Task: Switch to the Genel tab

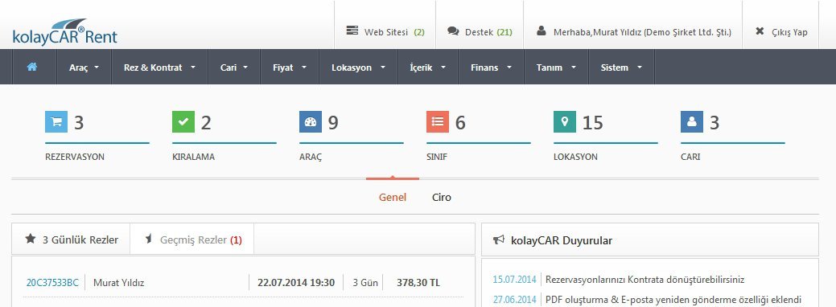Action: coord(393,197)
